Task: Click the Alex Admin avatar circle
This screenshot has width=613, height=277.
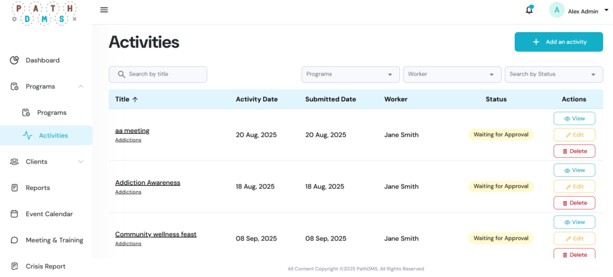Action: click(x=557, y=10)
